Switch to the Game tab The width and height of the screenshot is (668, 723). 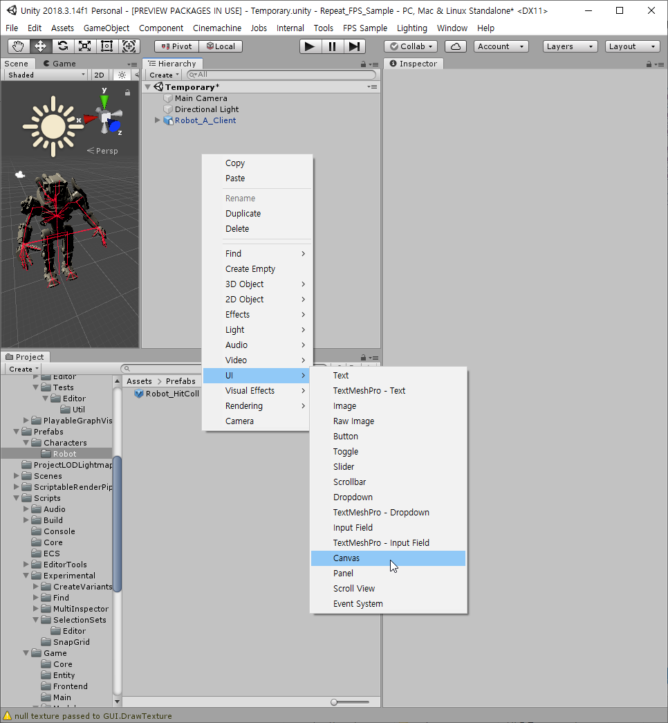[59, 64]
